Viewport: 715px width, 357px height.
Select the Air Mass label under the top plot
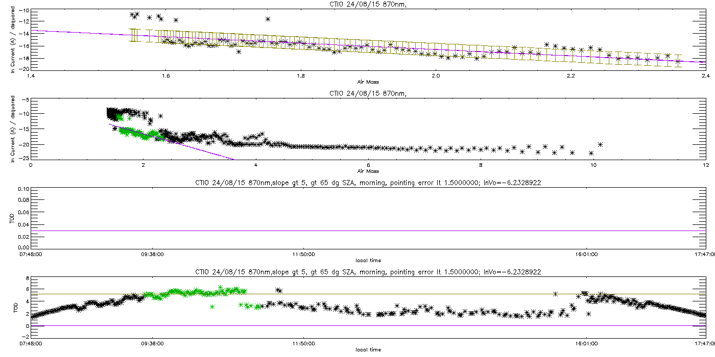(368, 82)
